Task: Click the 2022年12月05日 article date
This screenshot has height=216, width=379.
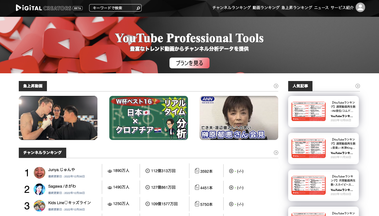Action: [341, 120]
